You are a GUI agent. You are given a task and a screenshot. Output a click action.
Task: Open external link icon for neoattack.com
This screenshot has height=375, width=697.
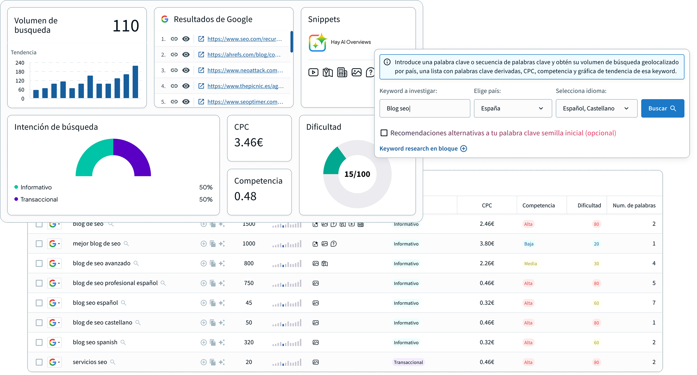tap(201, 70)
